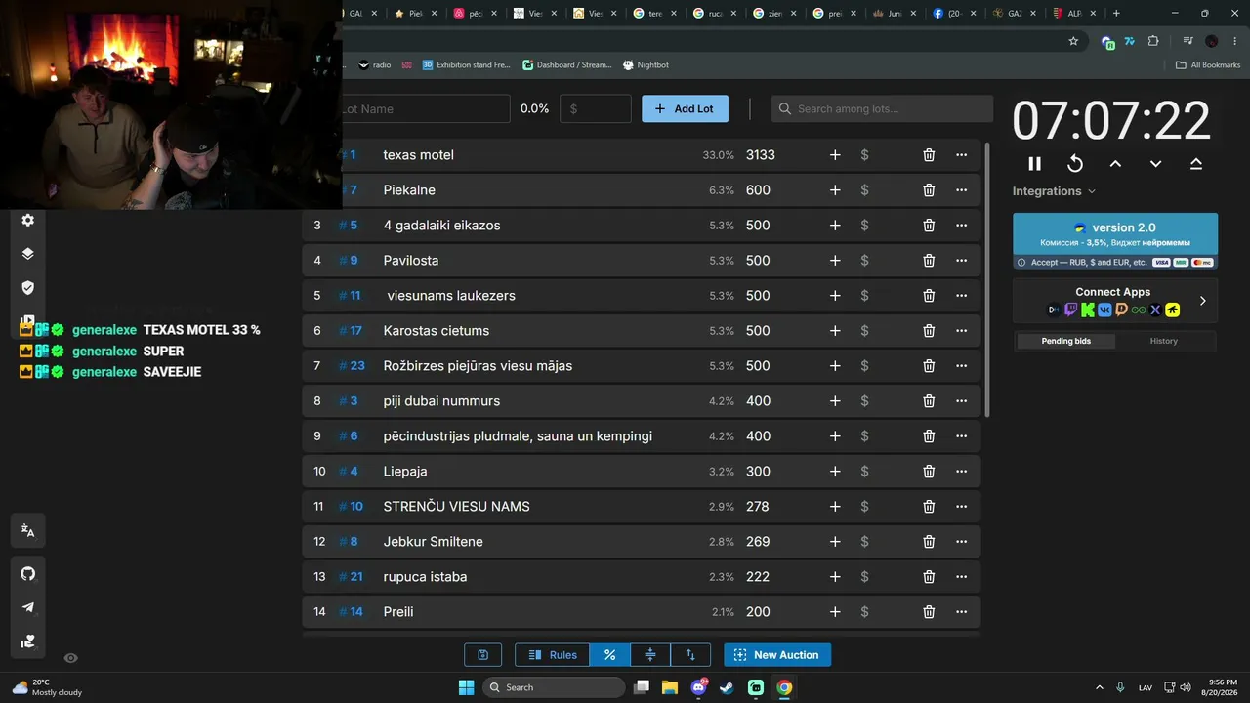
Task: Pause the auction timer
Action: coord(1035,164)
